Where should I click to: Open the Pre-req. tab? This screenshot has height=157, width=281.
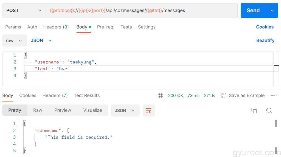[106, 27]
